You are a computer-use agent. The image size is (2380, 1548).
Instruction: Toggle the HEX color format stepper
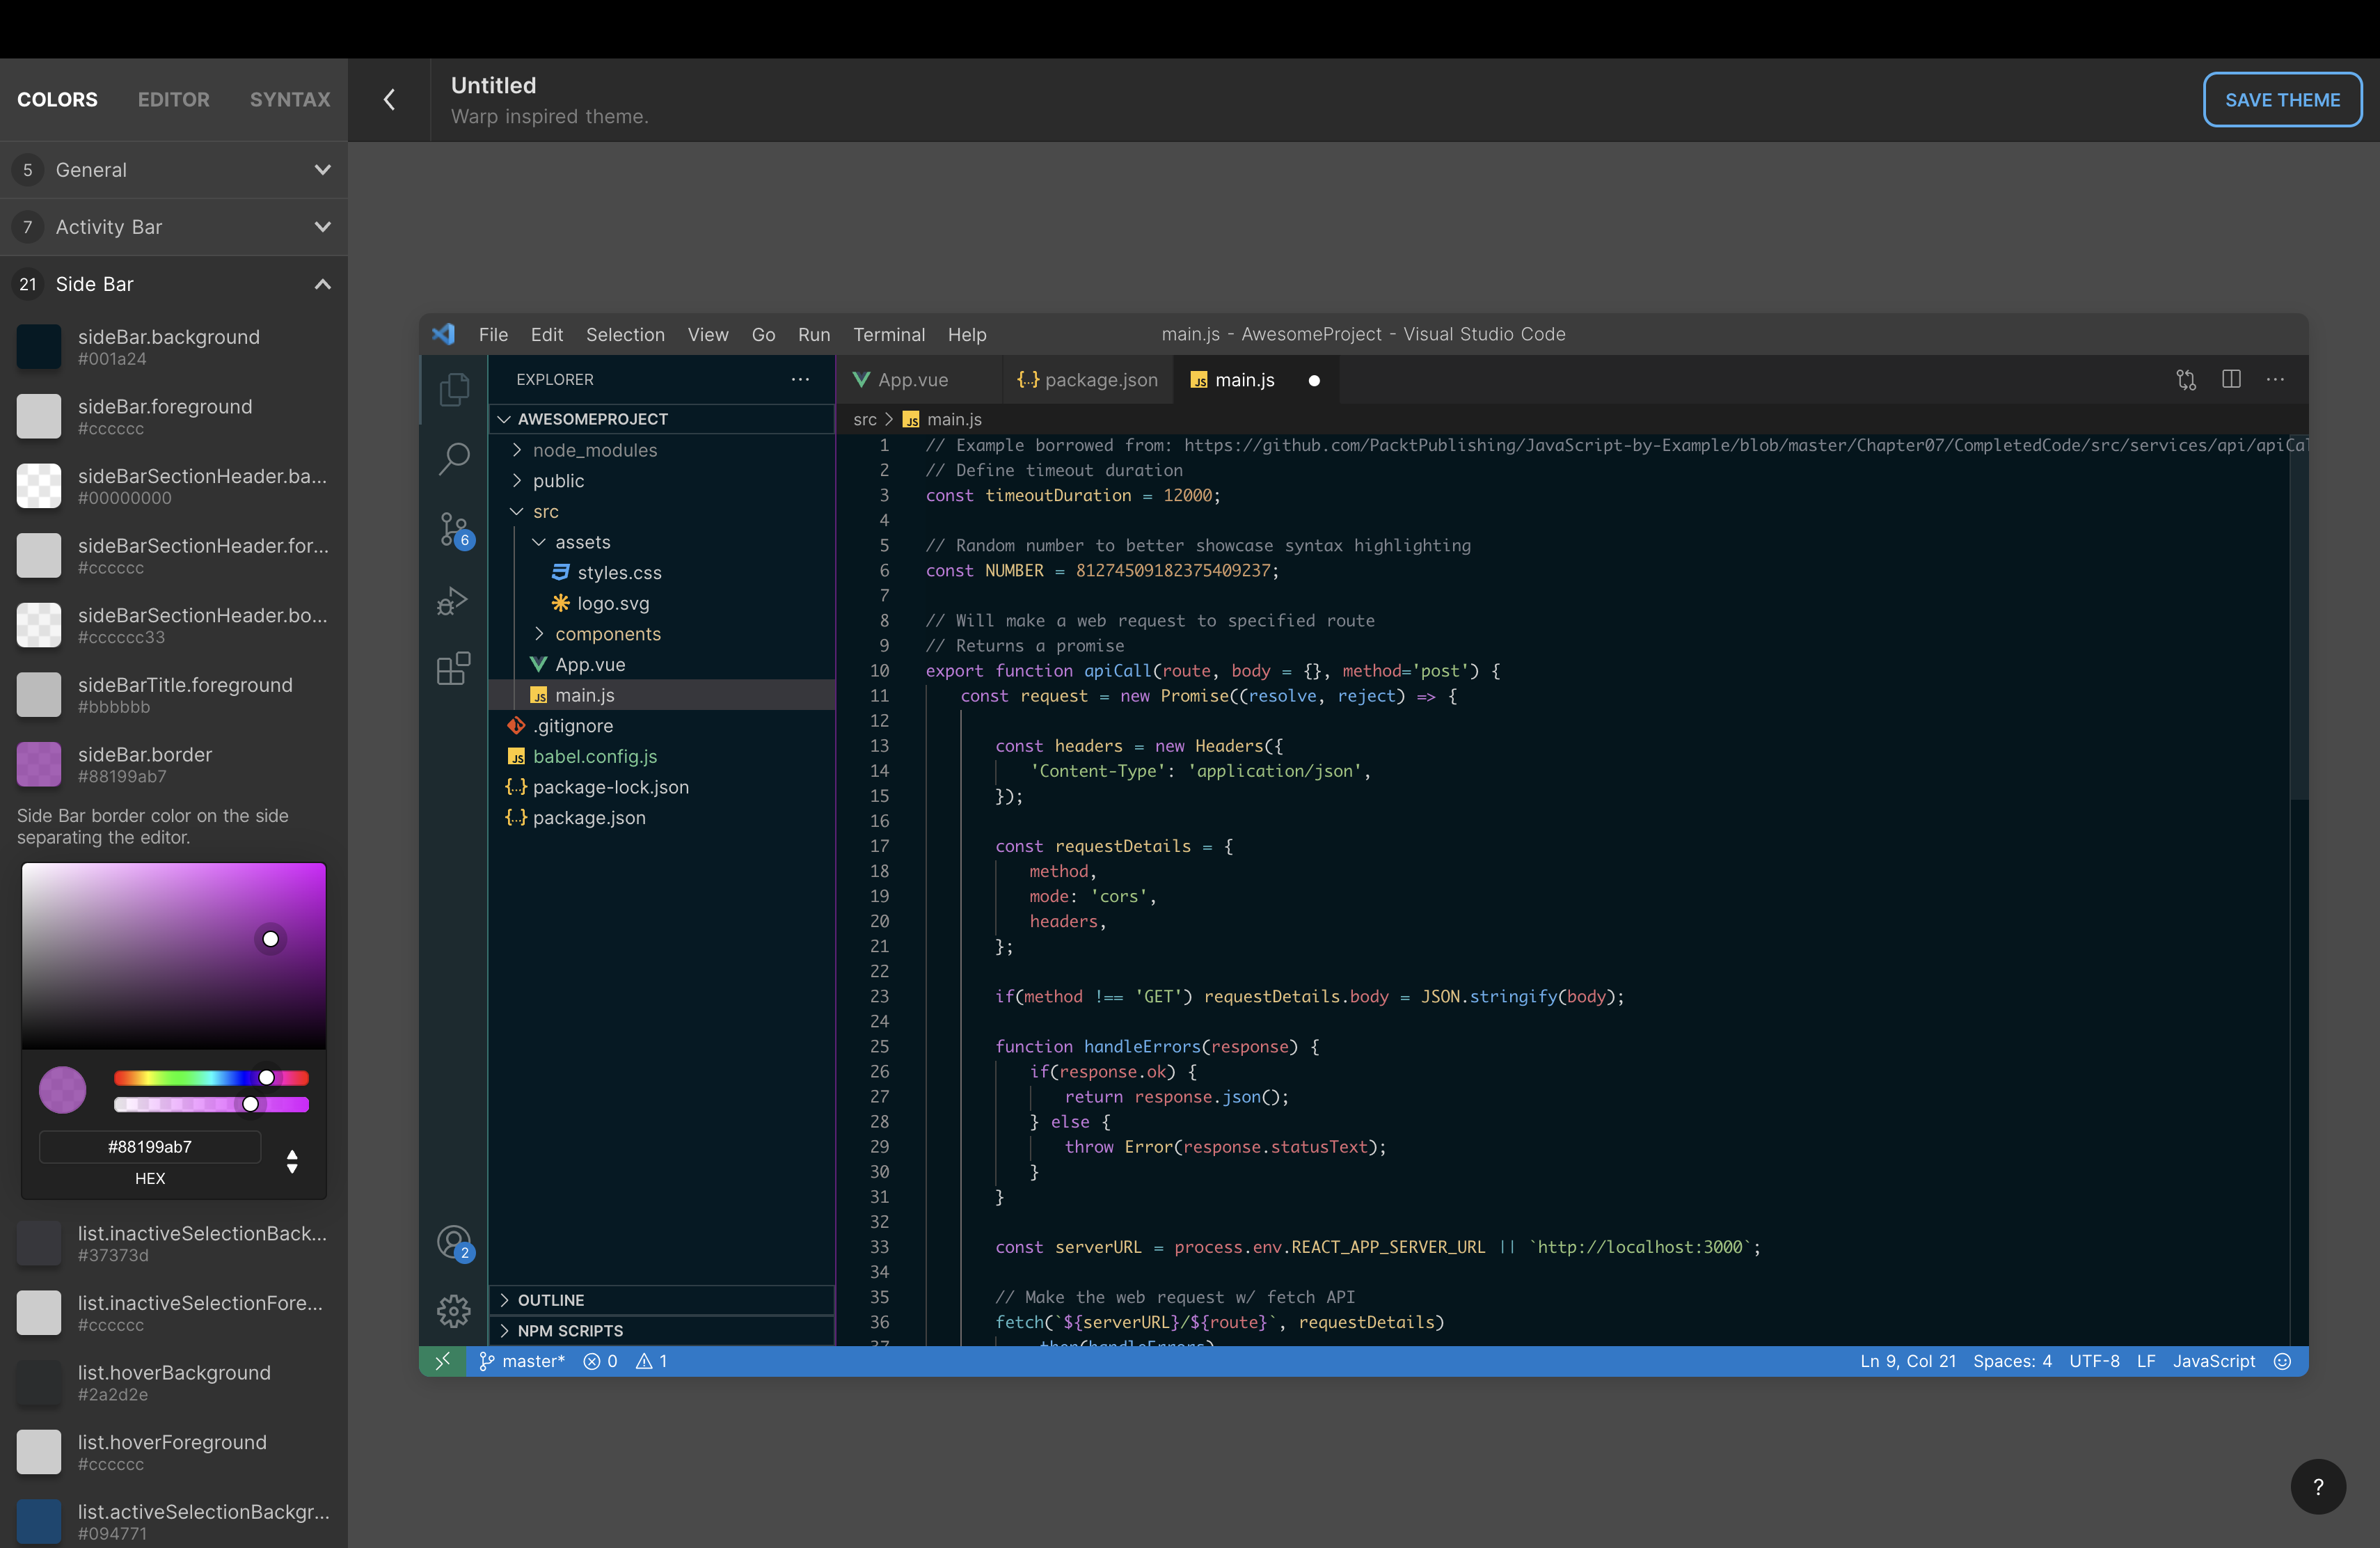coord(292,1161)
